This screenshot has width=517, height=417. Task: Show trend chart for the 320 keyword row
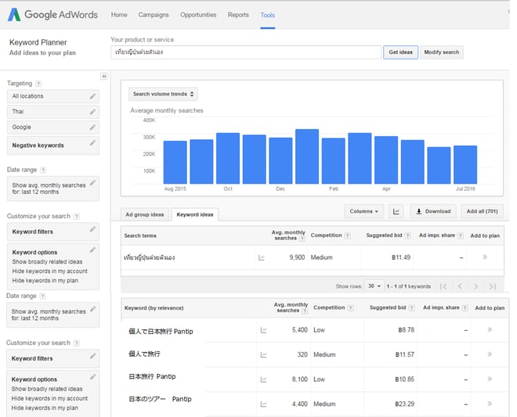[x=263, y=354]
